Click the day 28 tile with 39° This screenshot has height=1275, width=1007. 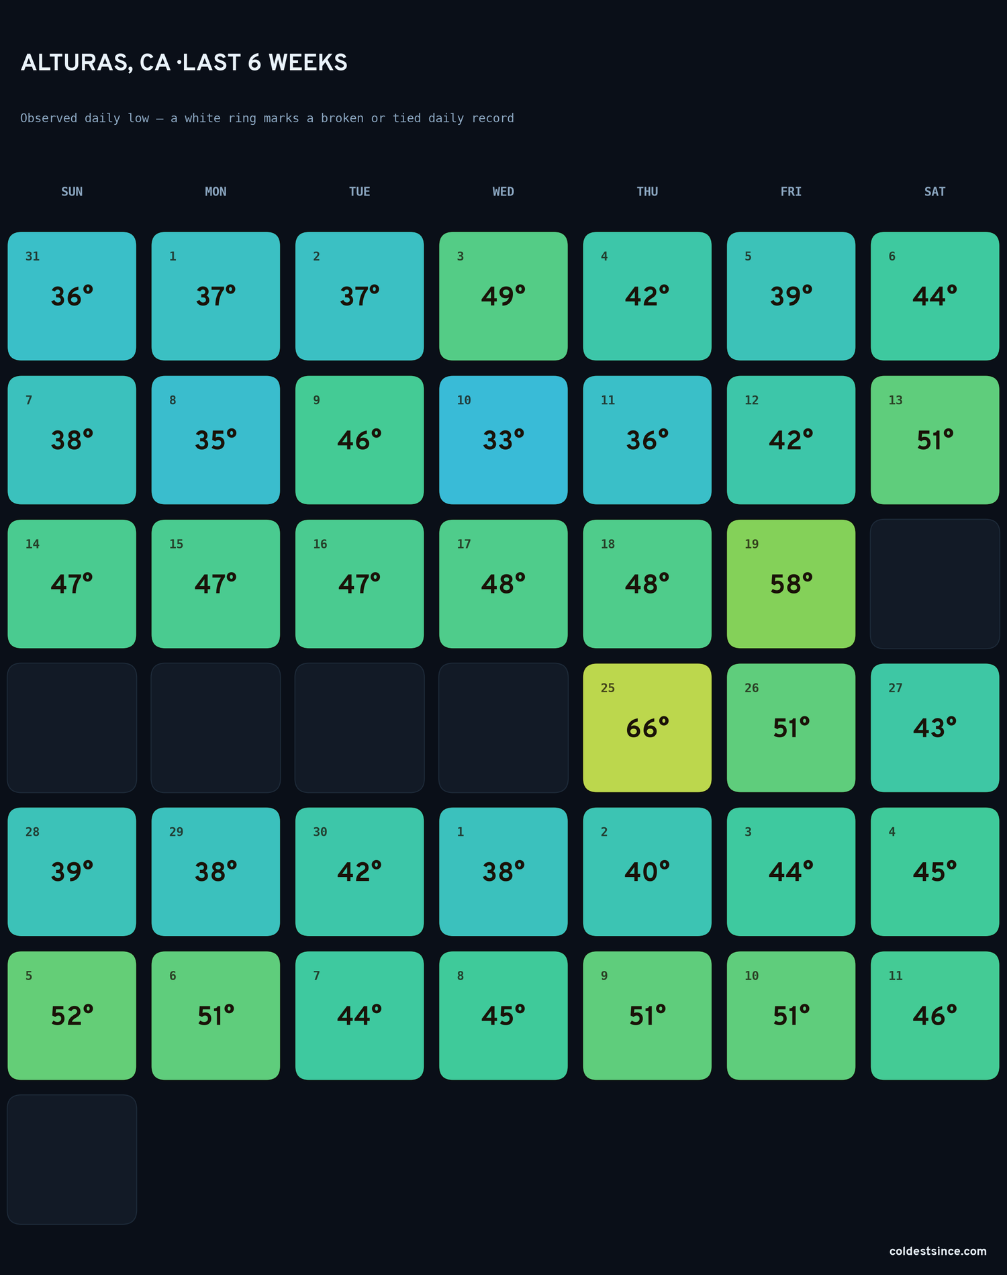72,871
